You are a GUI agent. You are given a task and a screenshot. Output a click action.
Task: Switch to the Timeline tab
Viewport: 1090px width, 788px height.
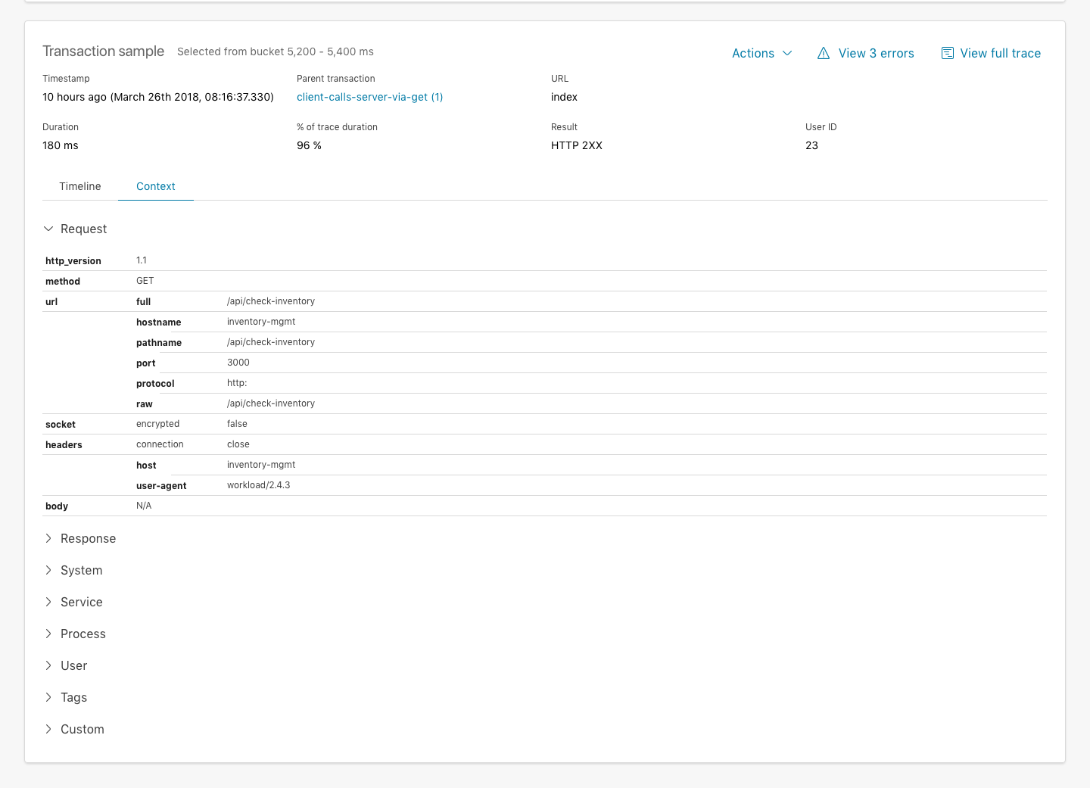(x=79, y=186)
